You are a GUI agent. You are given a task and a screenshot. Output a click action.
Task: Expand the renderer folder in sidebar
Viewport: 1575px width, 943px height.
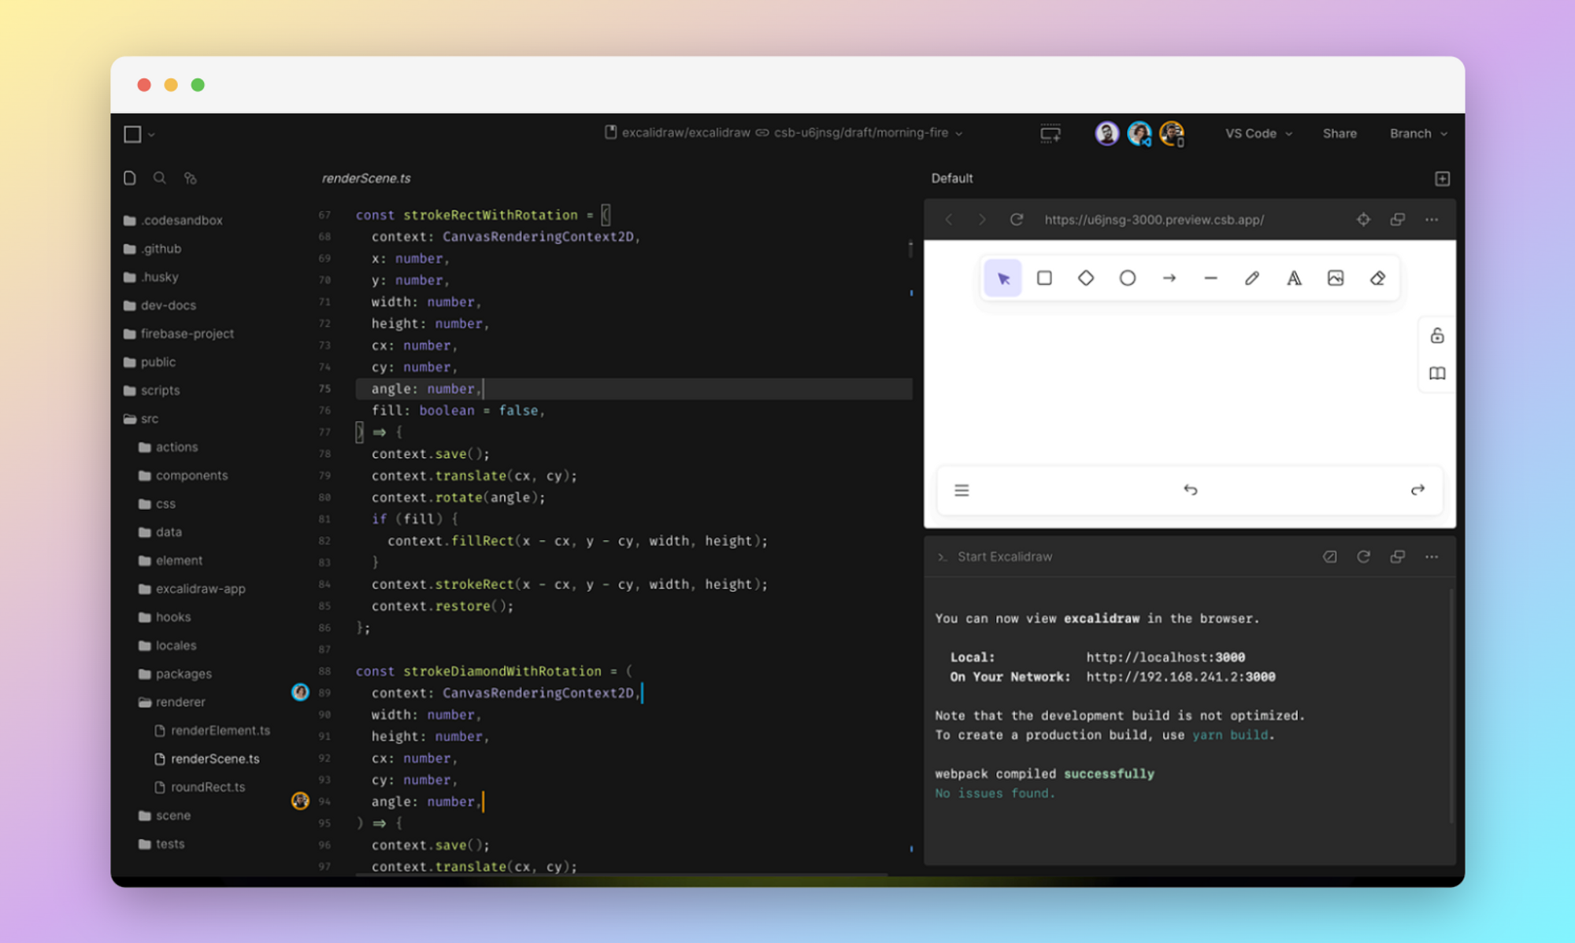179,701
